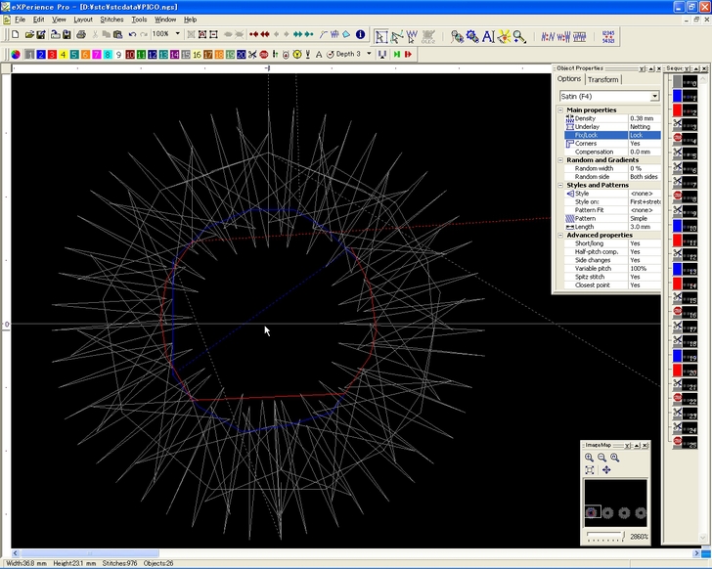Open the Help menu
Image resolution: width=712 pixels, height=569 pixels.
click(191, 20)
